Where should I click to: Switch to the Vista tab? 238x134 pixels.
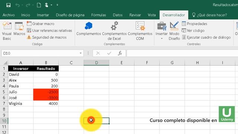152,15
